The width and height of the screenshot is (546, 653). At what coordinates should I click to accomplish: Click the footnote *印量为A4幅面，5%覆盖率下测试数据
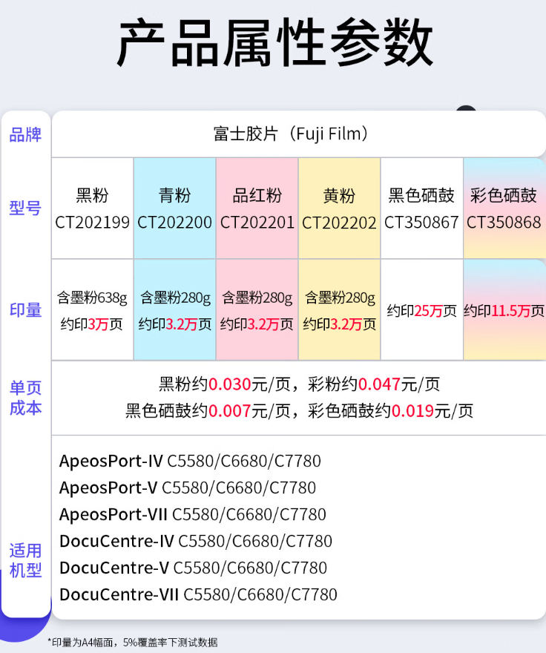coord(133,642)
